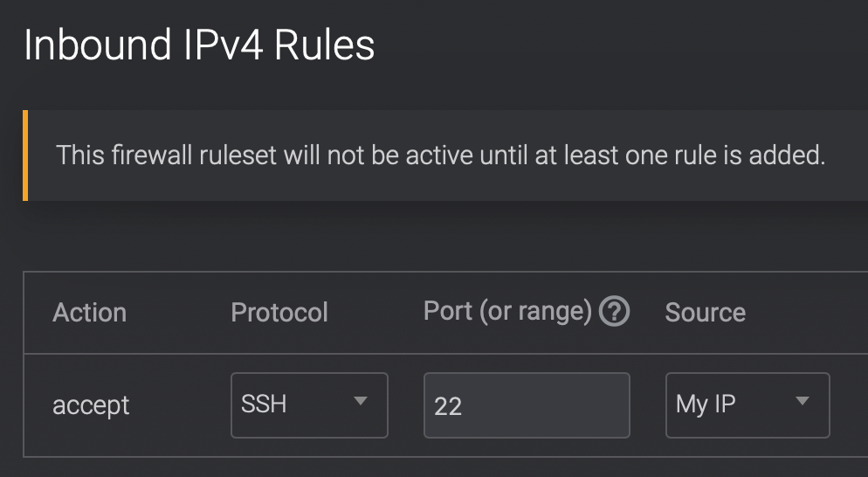Open the SSH protocol dropdown

tap(309, 404)
